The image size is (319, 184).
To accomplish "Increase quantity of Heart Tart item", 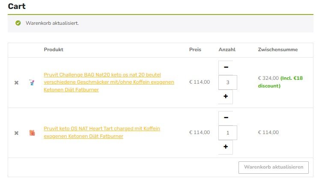I will (x=226, y=147).
